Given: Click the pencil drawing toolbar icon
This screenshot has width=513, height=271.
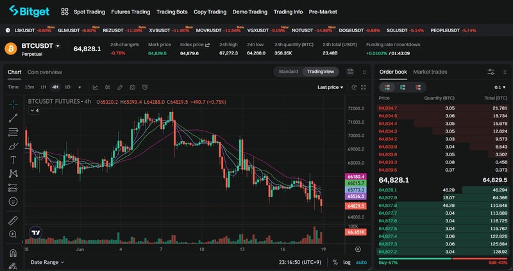Looking at the screenshot, I should point(120,87).
